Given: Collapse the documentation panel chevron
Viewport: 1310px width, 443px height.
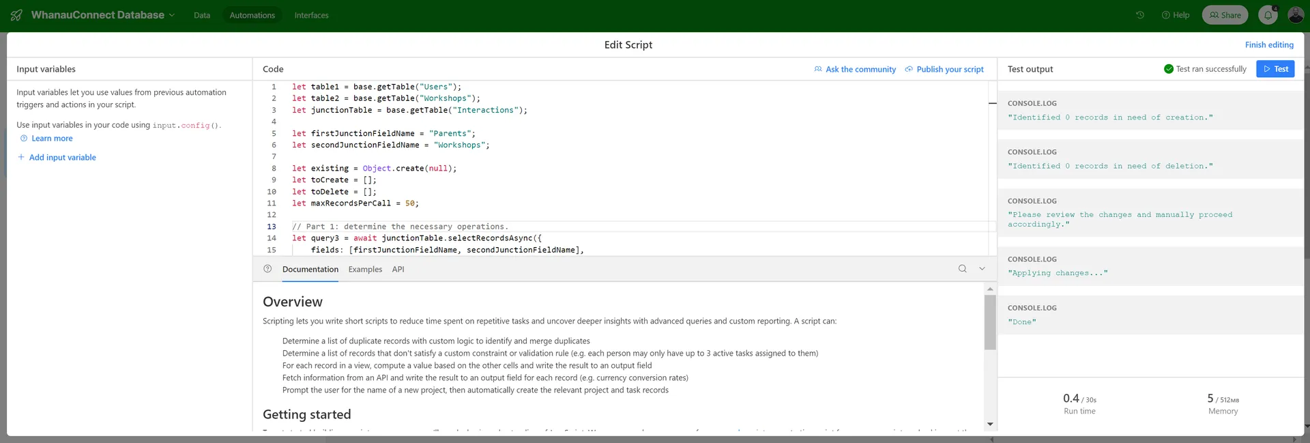Looking at the screenshot, I should tap(982, 269).
